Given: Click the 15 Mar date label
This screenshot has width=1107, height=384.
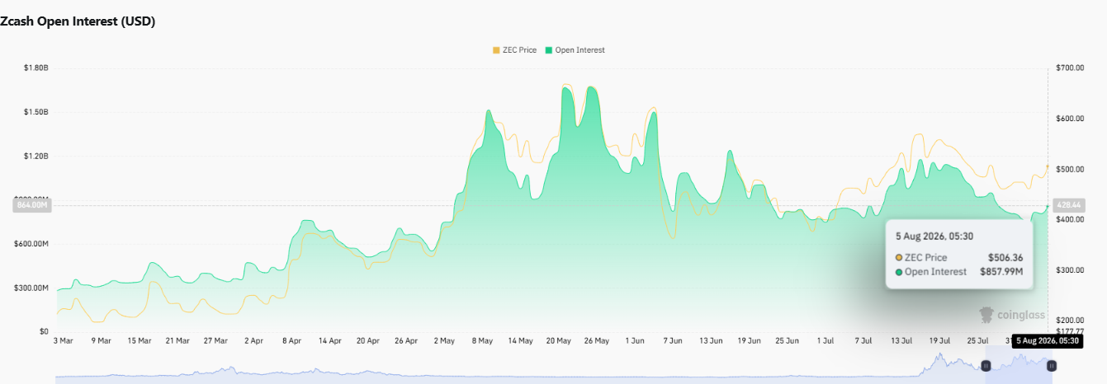Looking at the screenshot, I should [140, 340].
